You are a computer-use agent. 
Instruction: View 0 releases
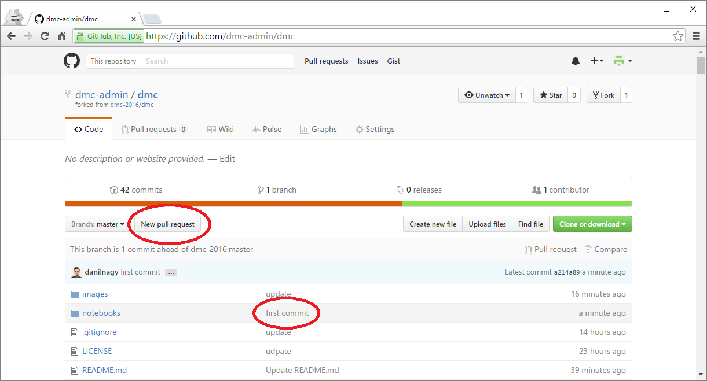[419, 190]
